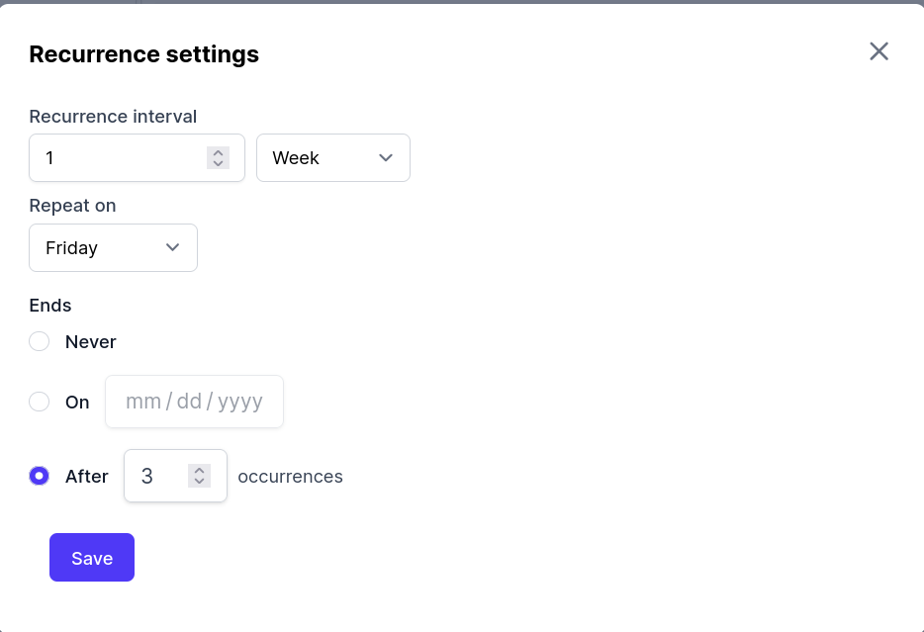924x632 pixels.
Task: Decrement the recurrence interval with down arrow
Action: click(218, 163)
